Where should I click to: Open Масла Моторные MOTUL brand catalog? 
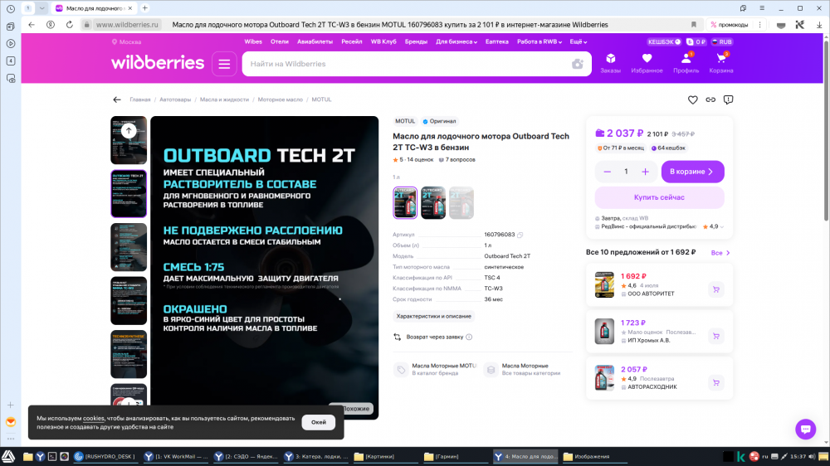pyautogui.click(x=436, y=369)
